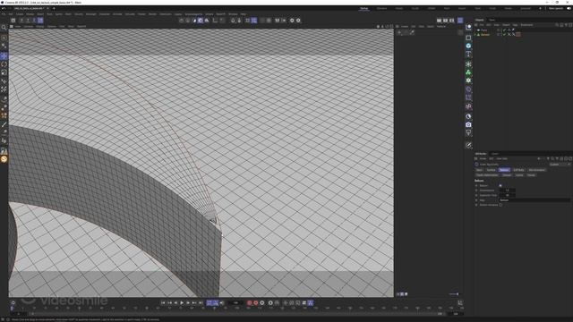Viewport: 573px width, 322px height.
Task: Click the first render clapboard icon at top right
Action: click(440, 21)
